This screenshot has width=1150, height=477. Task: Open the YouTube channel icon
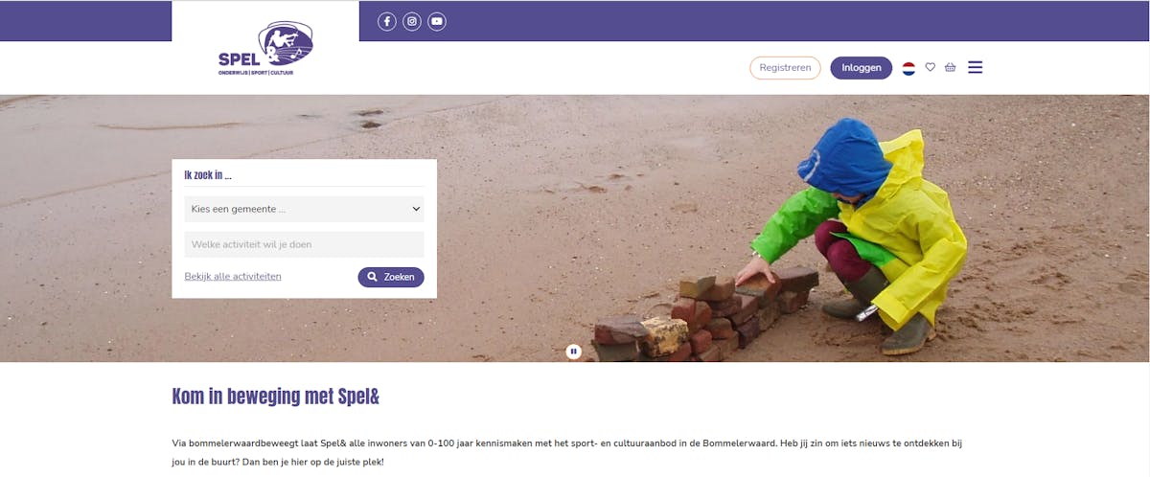point(437,21)
